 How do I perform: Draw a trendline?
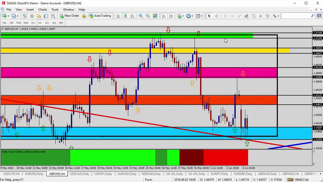[239, 16]
